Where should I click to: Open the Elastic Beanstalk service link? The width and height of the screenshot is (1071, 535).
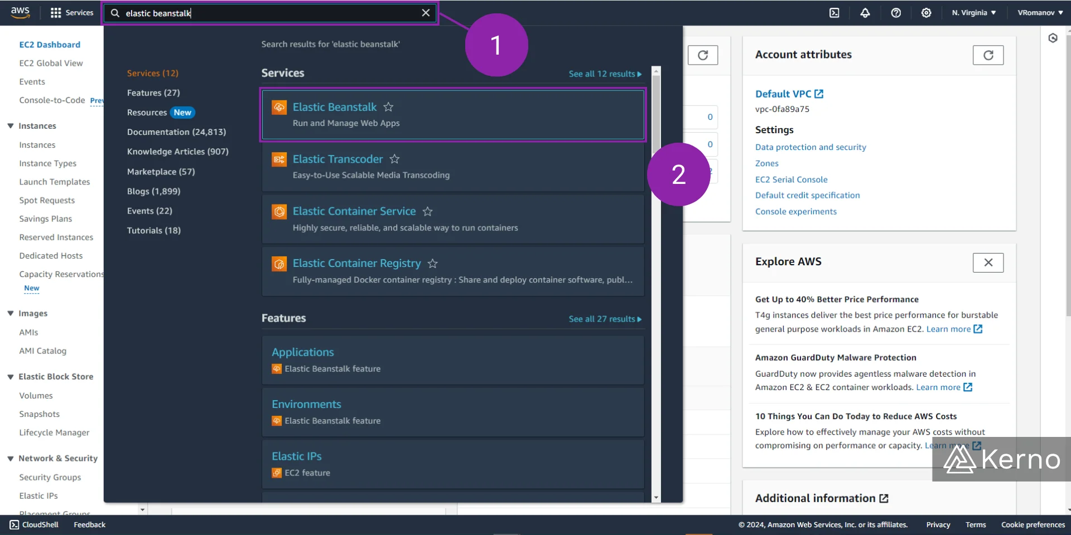point(335,106)
